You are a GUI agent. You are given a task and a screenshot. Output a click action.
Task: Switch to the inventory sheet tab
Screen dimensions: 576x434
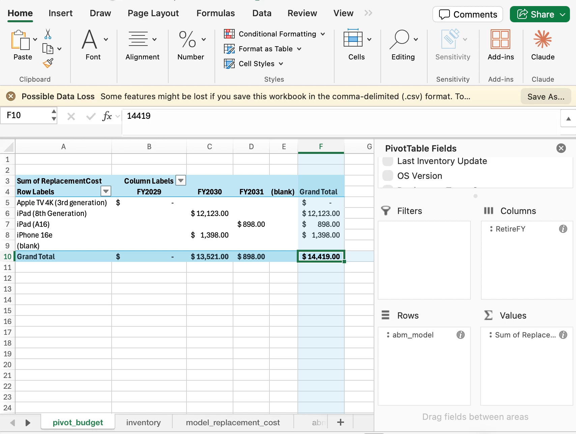click(143, 423)
